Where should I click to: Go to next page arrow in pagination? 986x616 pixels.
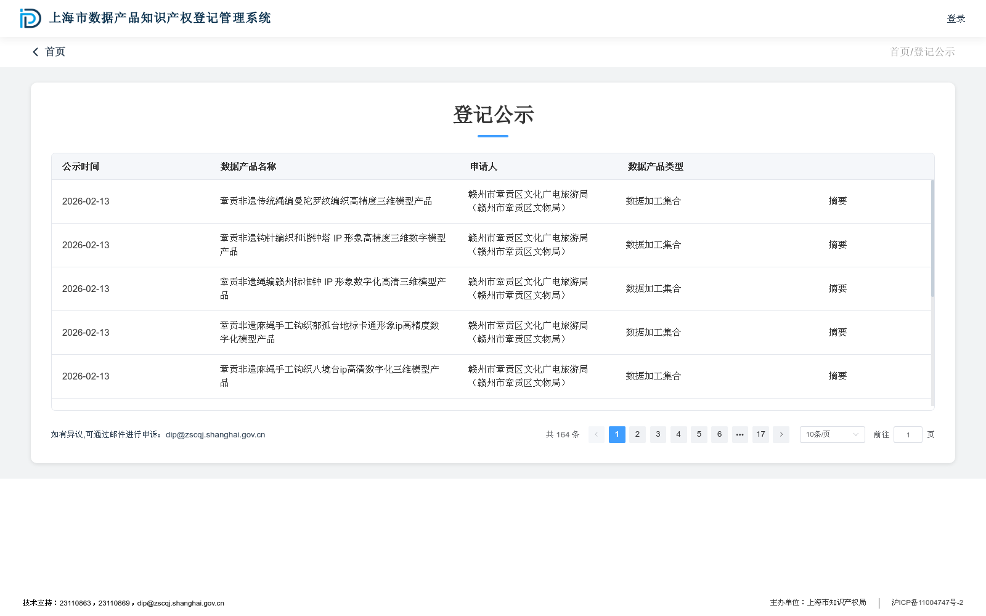point(781,435)
